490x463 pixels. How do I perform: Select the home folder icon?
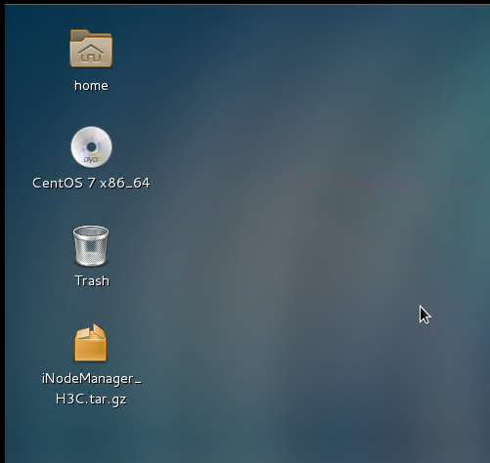point(91,49)
